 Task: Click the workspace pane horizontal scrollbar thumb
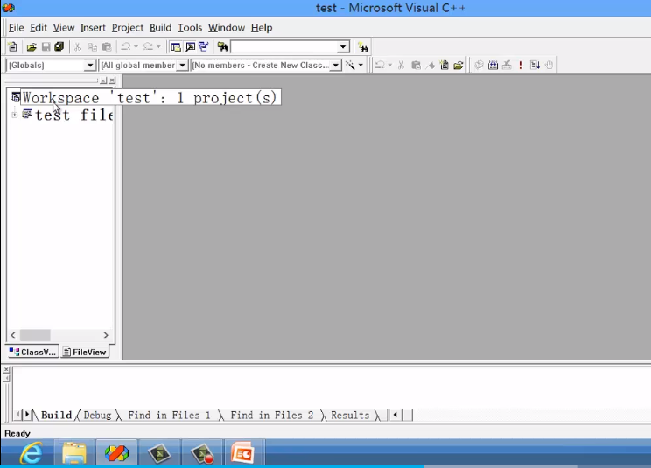click(x=35, y=335)
